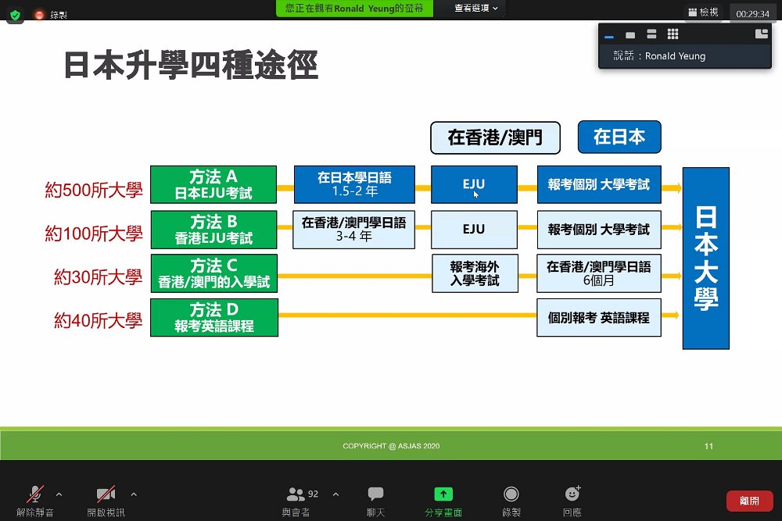This screenshot has width=782, height=521.
Task: Open the 查看選項 view options dropdown
Action: 475,8
